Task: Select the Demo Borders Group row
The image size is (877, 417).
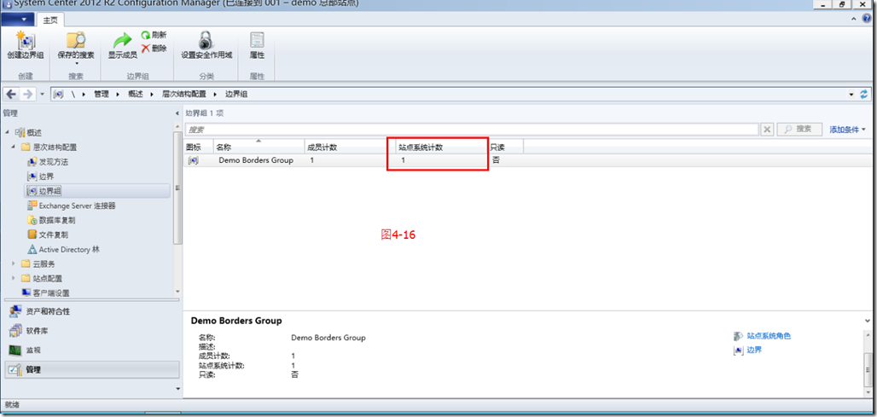Action: tap(529, 160)
